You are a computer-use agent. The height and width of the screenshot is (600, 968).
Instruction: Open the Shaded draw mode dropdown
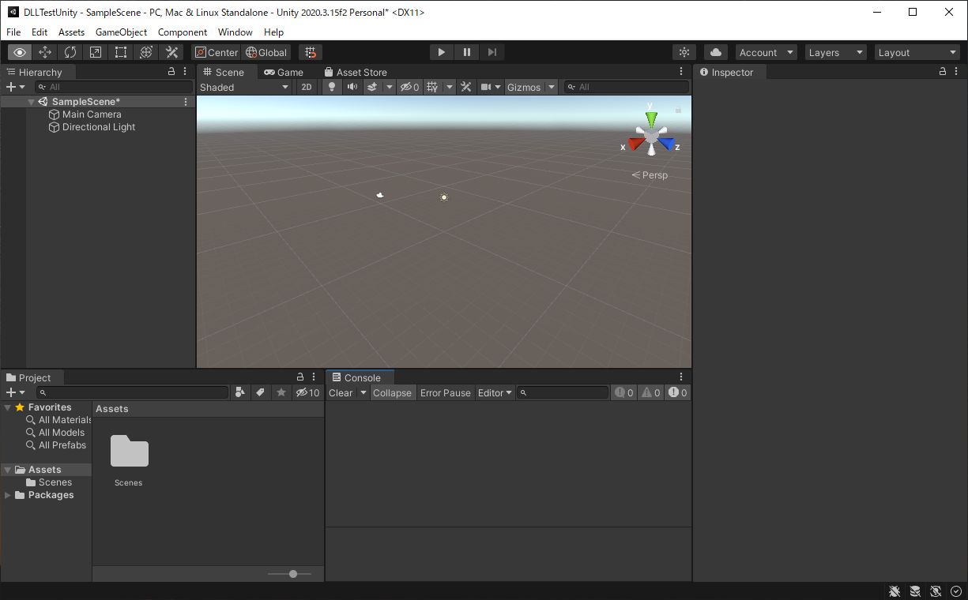245,87
